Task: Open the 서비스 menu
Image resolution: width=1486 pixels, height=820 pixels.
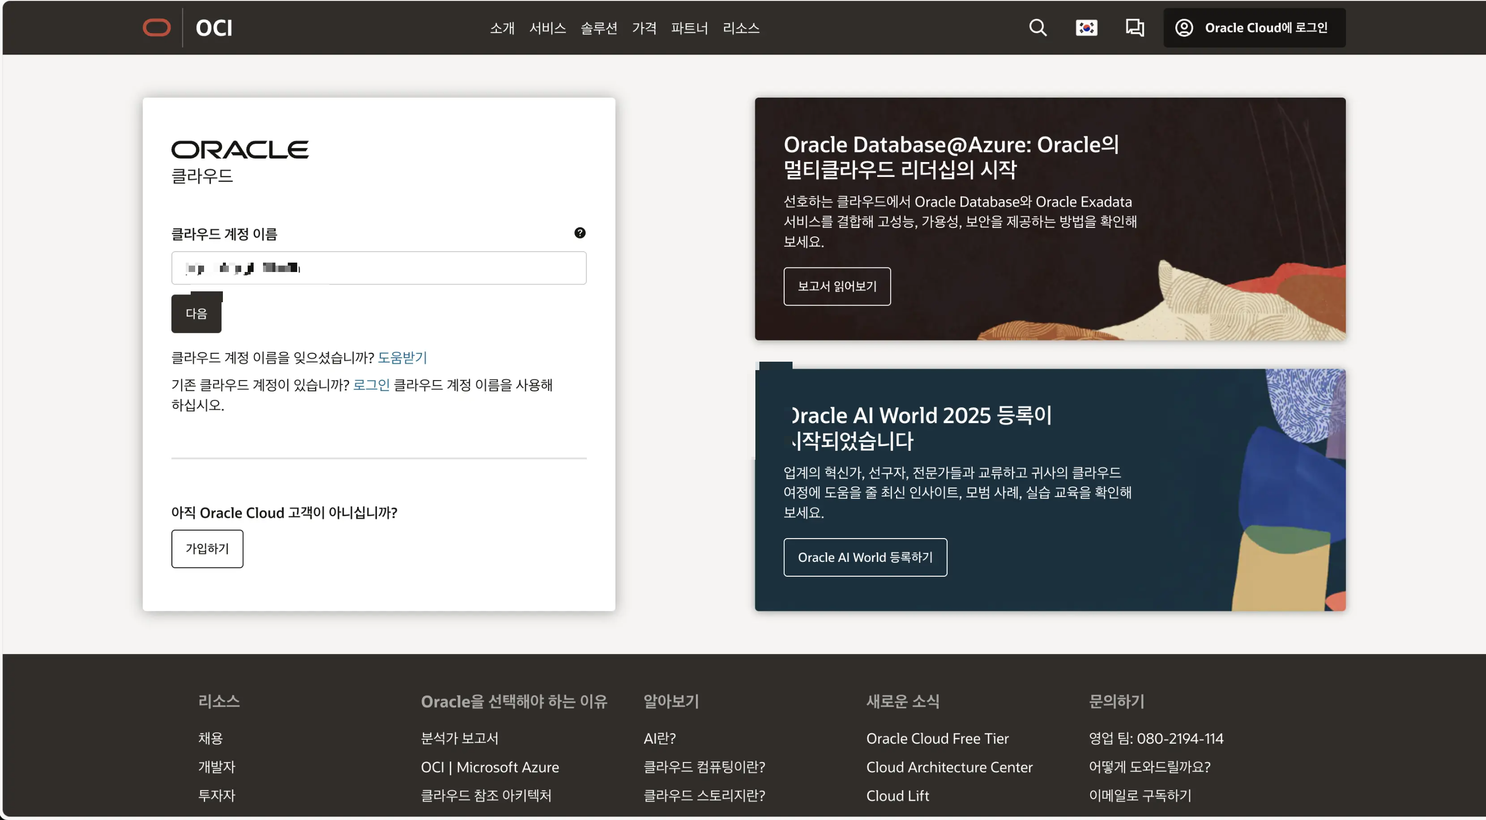Action: pos(547,28)
